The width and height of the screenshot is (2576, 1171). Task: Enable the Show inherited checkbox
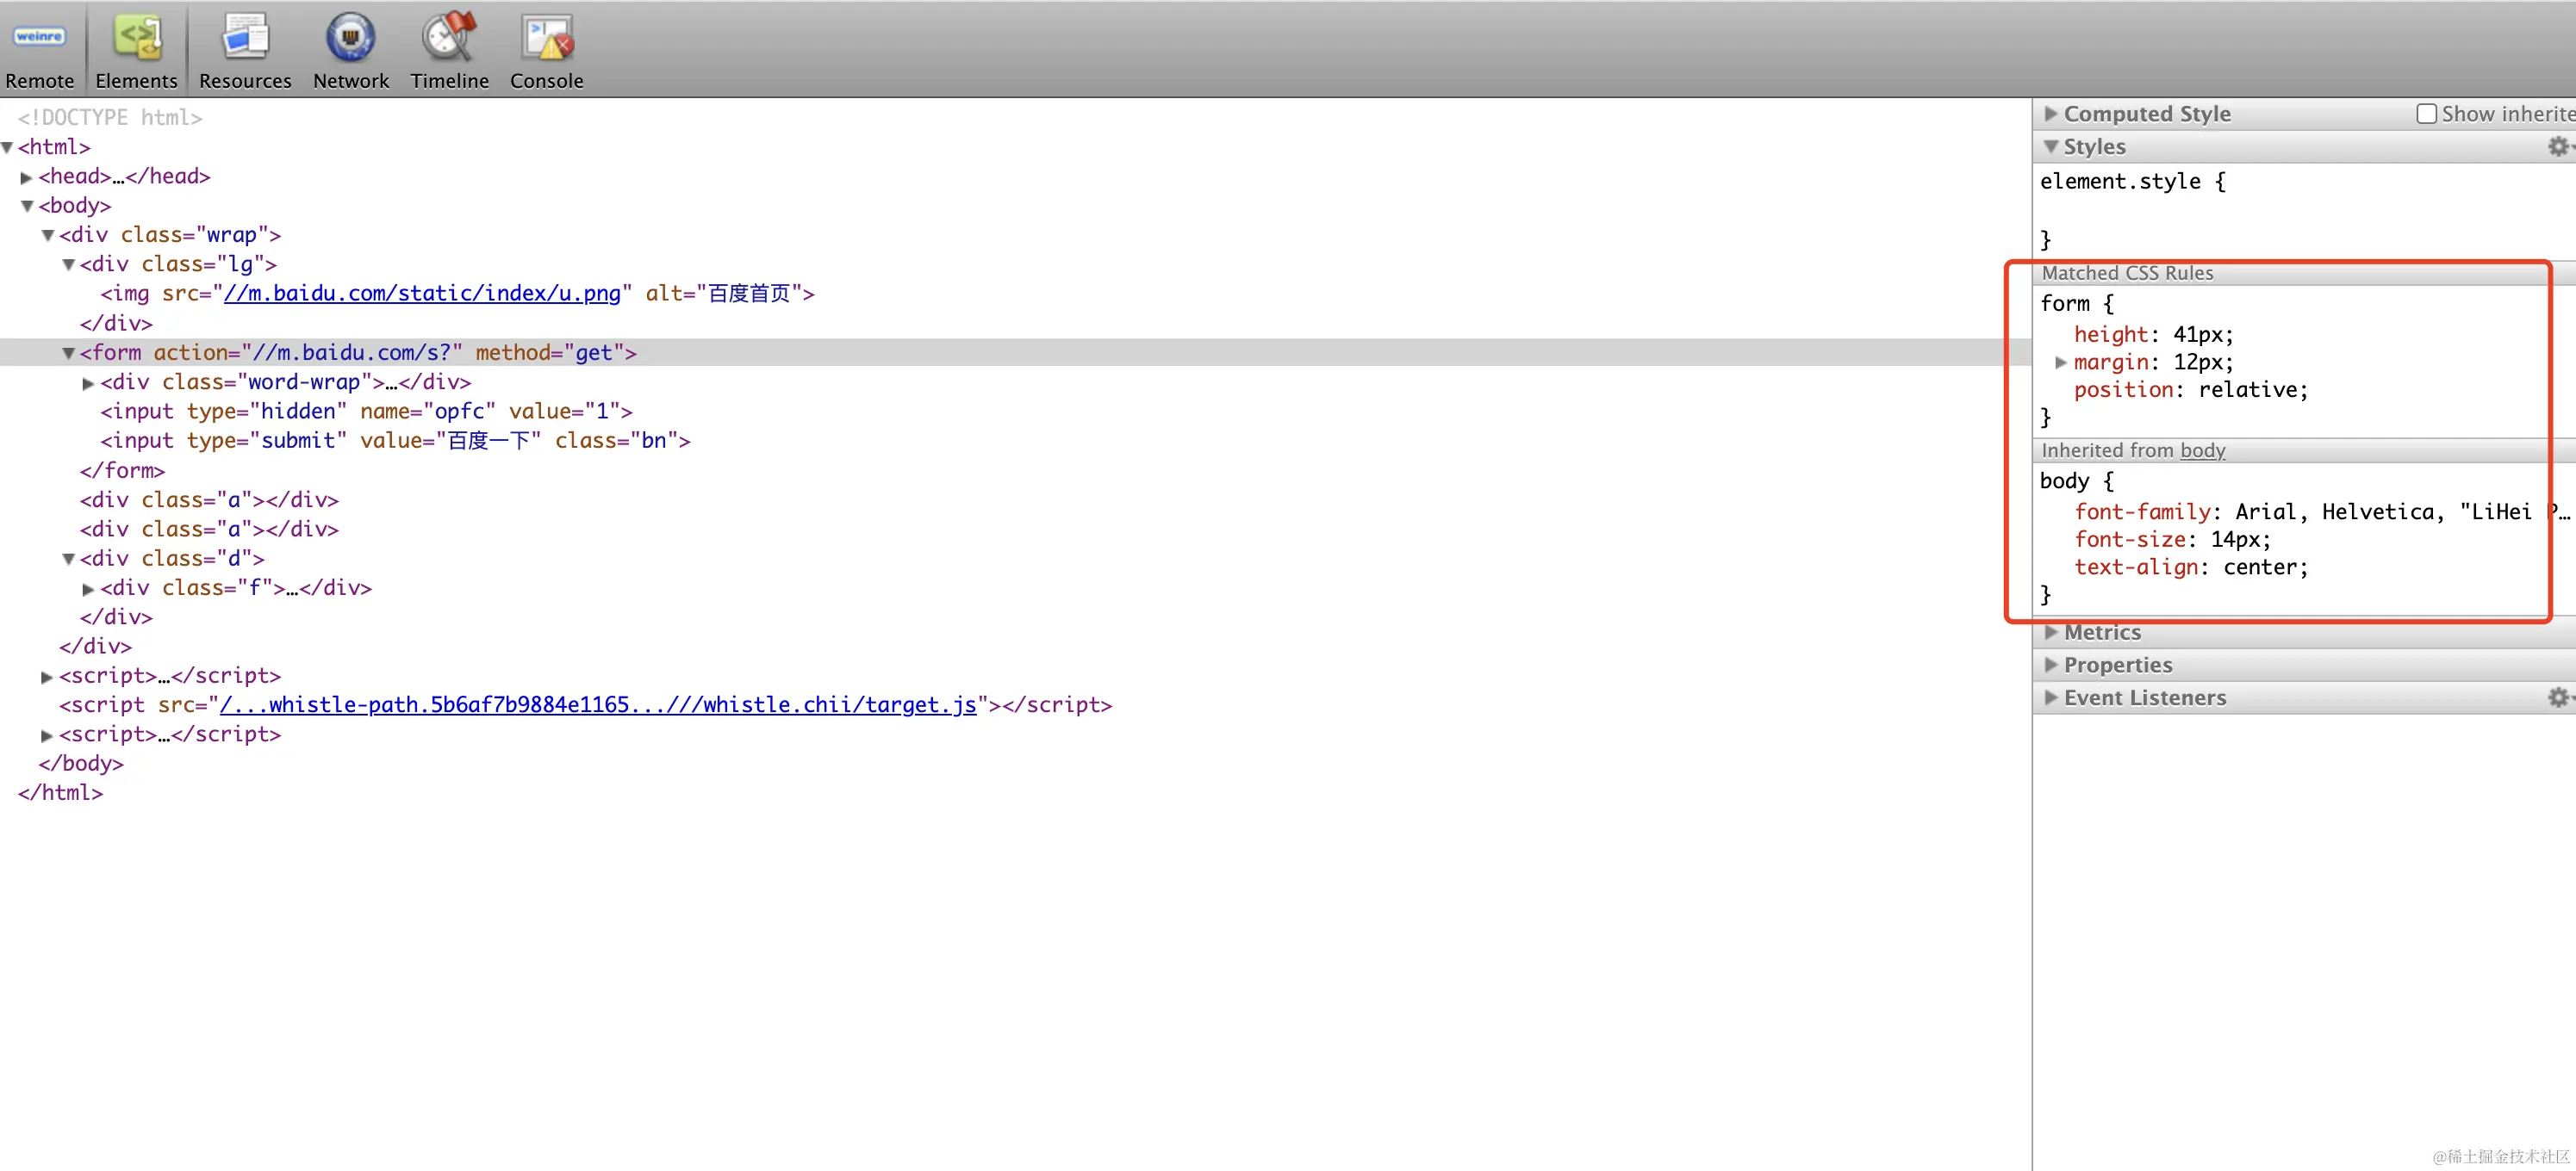2426,114
